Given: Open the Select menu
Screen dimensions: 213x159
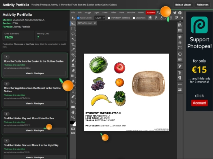Looking at the screenshot, I should [x=105, y=13].
